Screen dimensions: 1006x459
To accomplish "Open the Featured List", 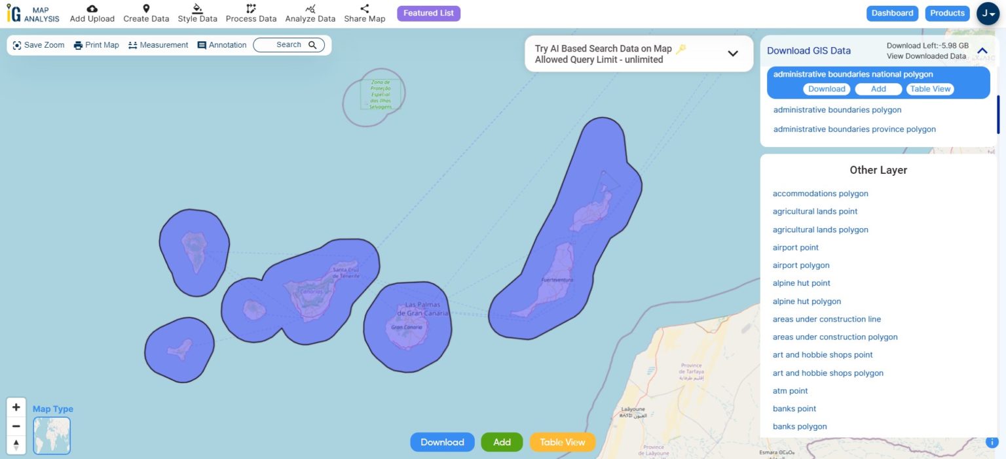I will [428, 13].
